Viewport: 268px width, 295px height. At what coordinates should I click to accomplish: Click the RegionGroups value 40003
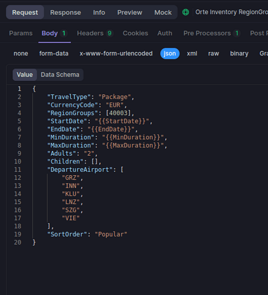[x=118, y=113]
